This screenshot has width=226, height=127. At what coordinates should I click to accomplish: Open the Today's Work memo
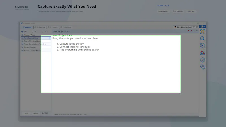(x=36, y=35)
